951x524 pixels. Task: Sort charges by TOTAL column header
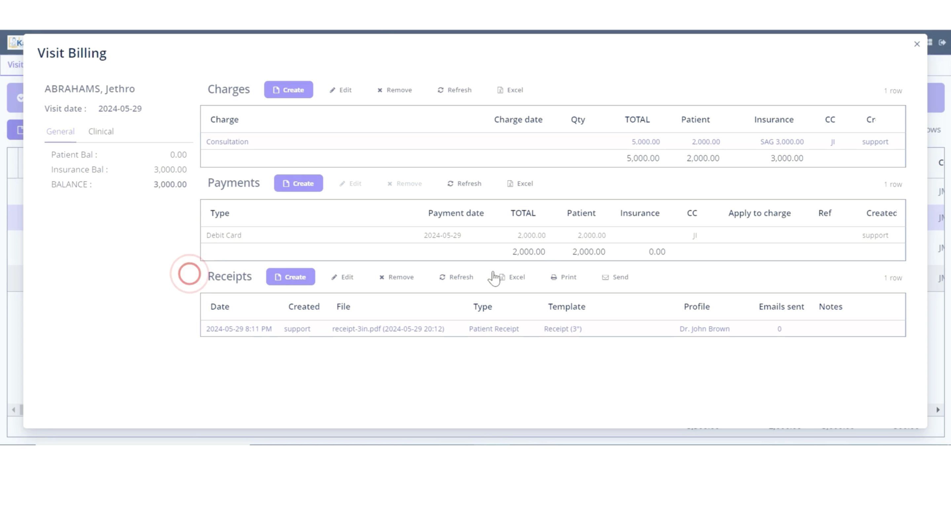tap(637, 119)
